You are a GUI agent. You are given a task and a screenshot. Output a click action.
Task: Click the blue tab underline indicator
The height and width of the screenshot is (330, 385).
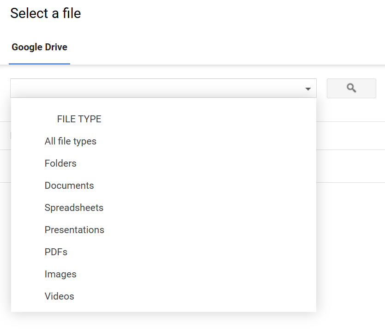point(39,64)
